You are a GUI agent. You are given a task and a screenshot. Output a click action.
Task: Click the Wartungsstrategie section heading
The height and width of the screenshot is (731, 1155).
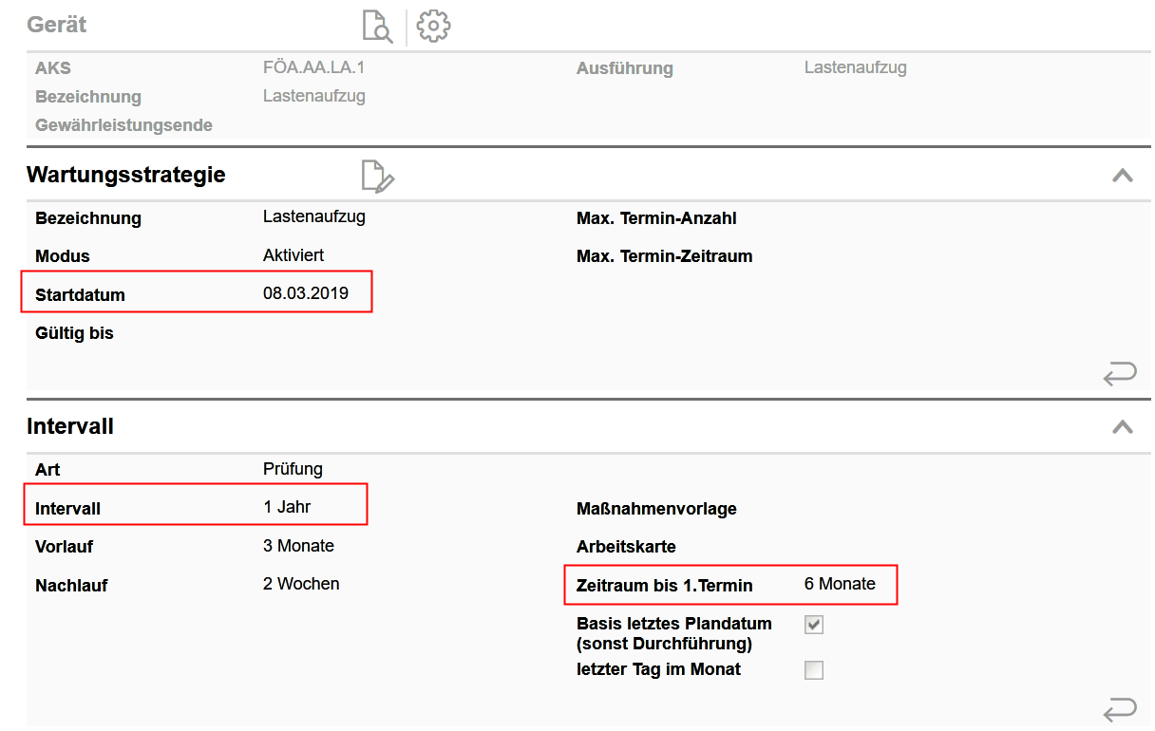point(126,175)
